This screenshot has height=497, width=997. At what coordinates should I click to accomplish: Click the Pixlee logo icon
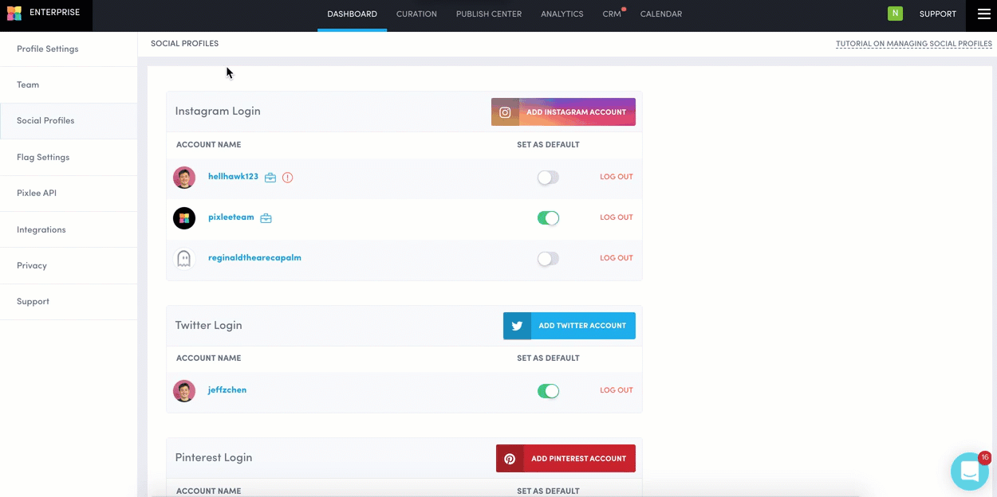point(14,14)
